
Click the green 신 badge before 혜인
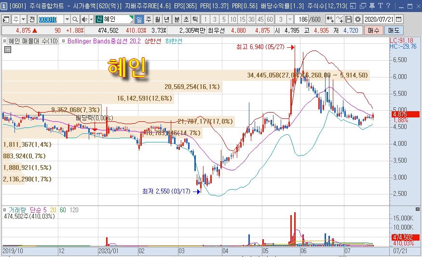coord(99,19)
